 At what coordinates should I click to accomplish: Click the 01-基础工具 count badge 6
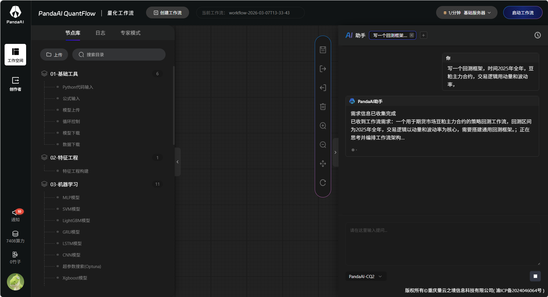coord(157,74)
